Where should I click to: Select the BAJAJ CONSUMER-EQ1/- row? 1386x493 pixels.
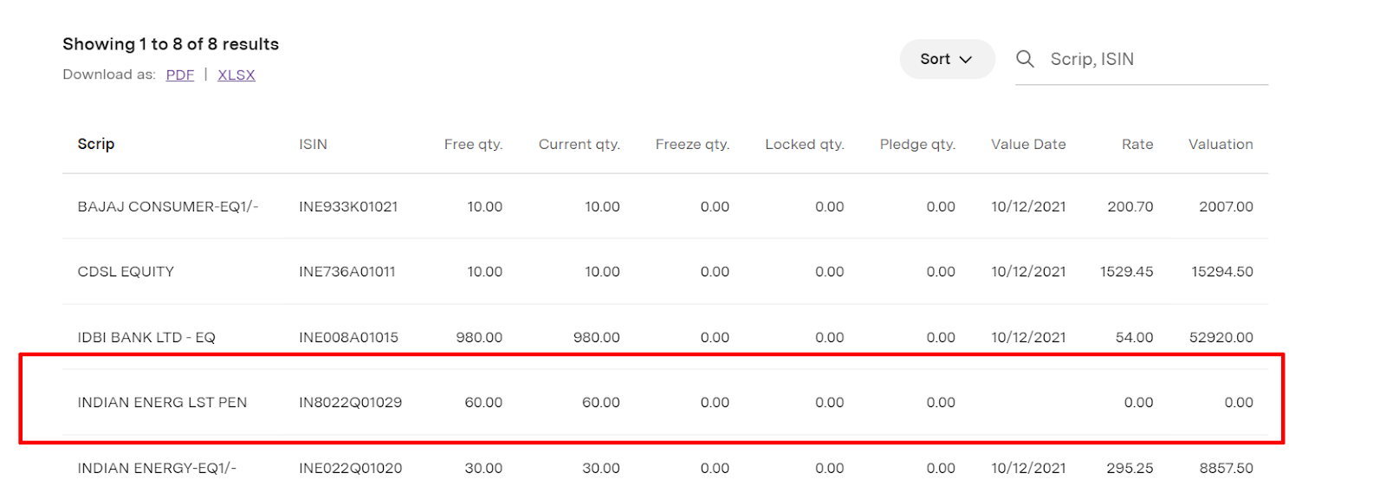[x=665, y=206]
